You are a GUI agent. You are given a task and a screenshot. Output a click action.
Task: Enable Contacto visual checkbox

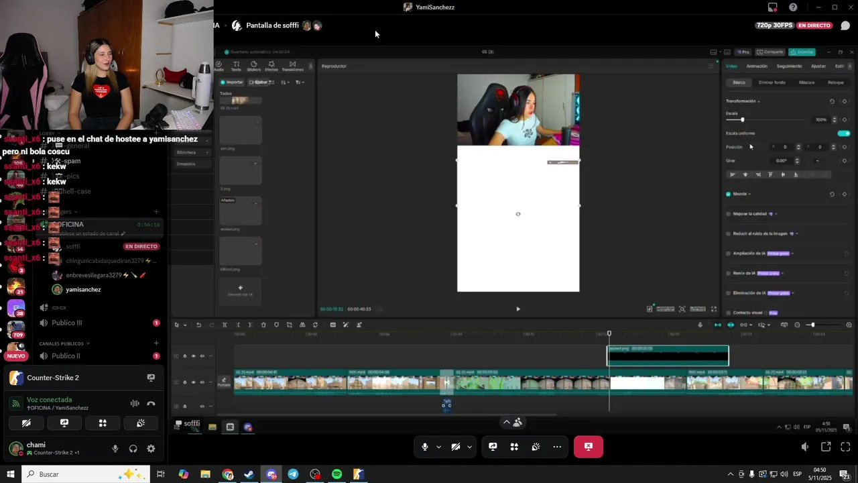[729, 313]
